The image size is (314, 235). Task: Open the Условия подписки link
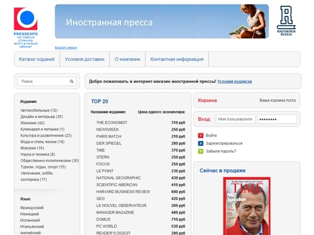234,81
